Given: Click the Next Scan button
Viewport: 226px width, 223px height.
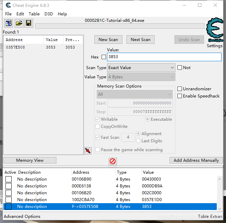Looking at the screenshot, I should click(x=141, y=39).
